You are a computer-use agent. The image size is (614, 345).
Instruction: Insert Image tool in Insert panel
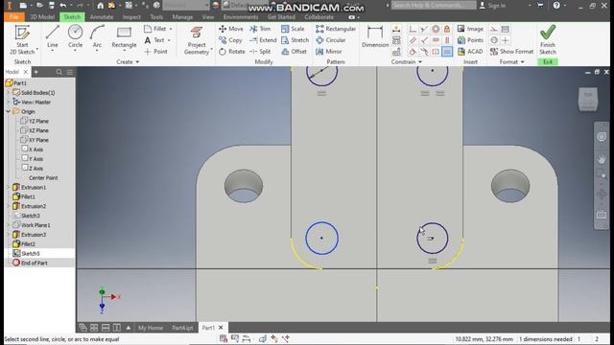click(470, 29)
